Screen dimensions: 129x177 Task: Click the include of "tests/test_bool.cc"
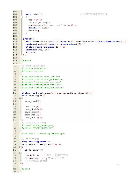tap(41, 85)
